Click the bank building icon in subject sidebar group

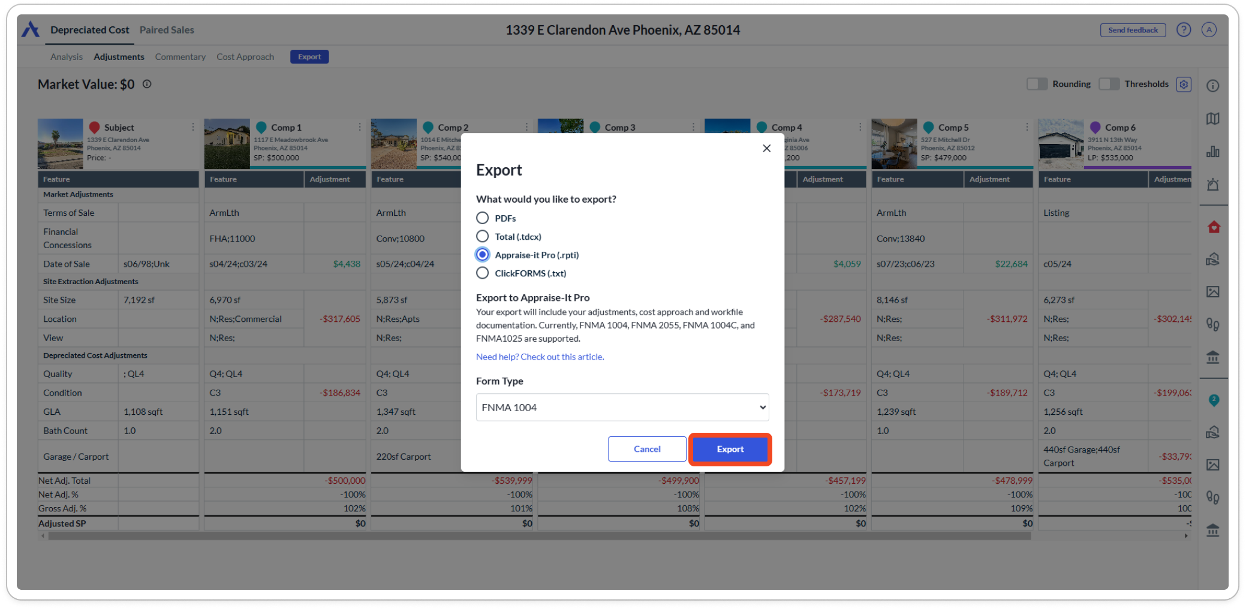coord(1212,357)
